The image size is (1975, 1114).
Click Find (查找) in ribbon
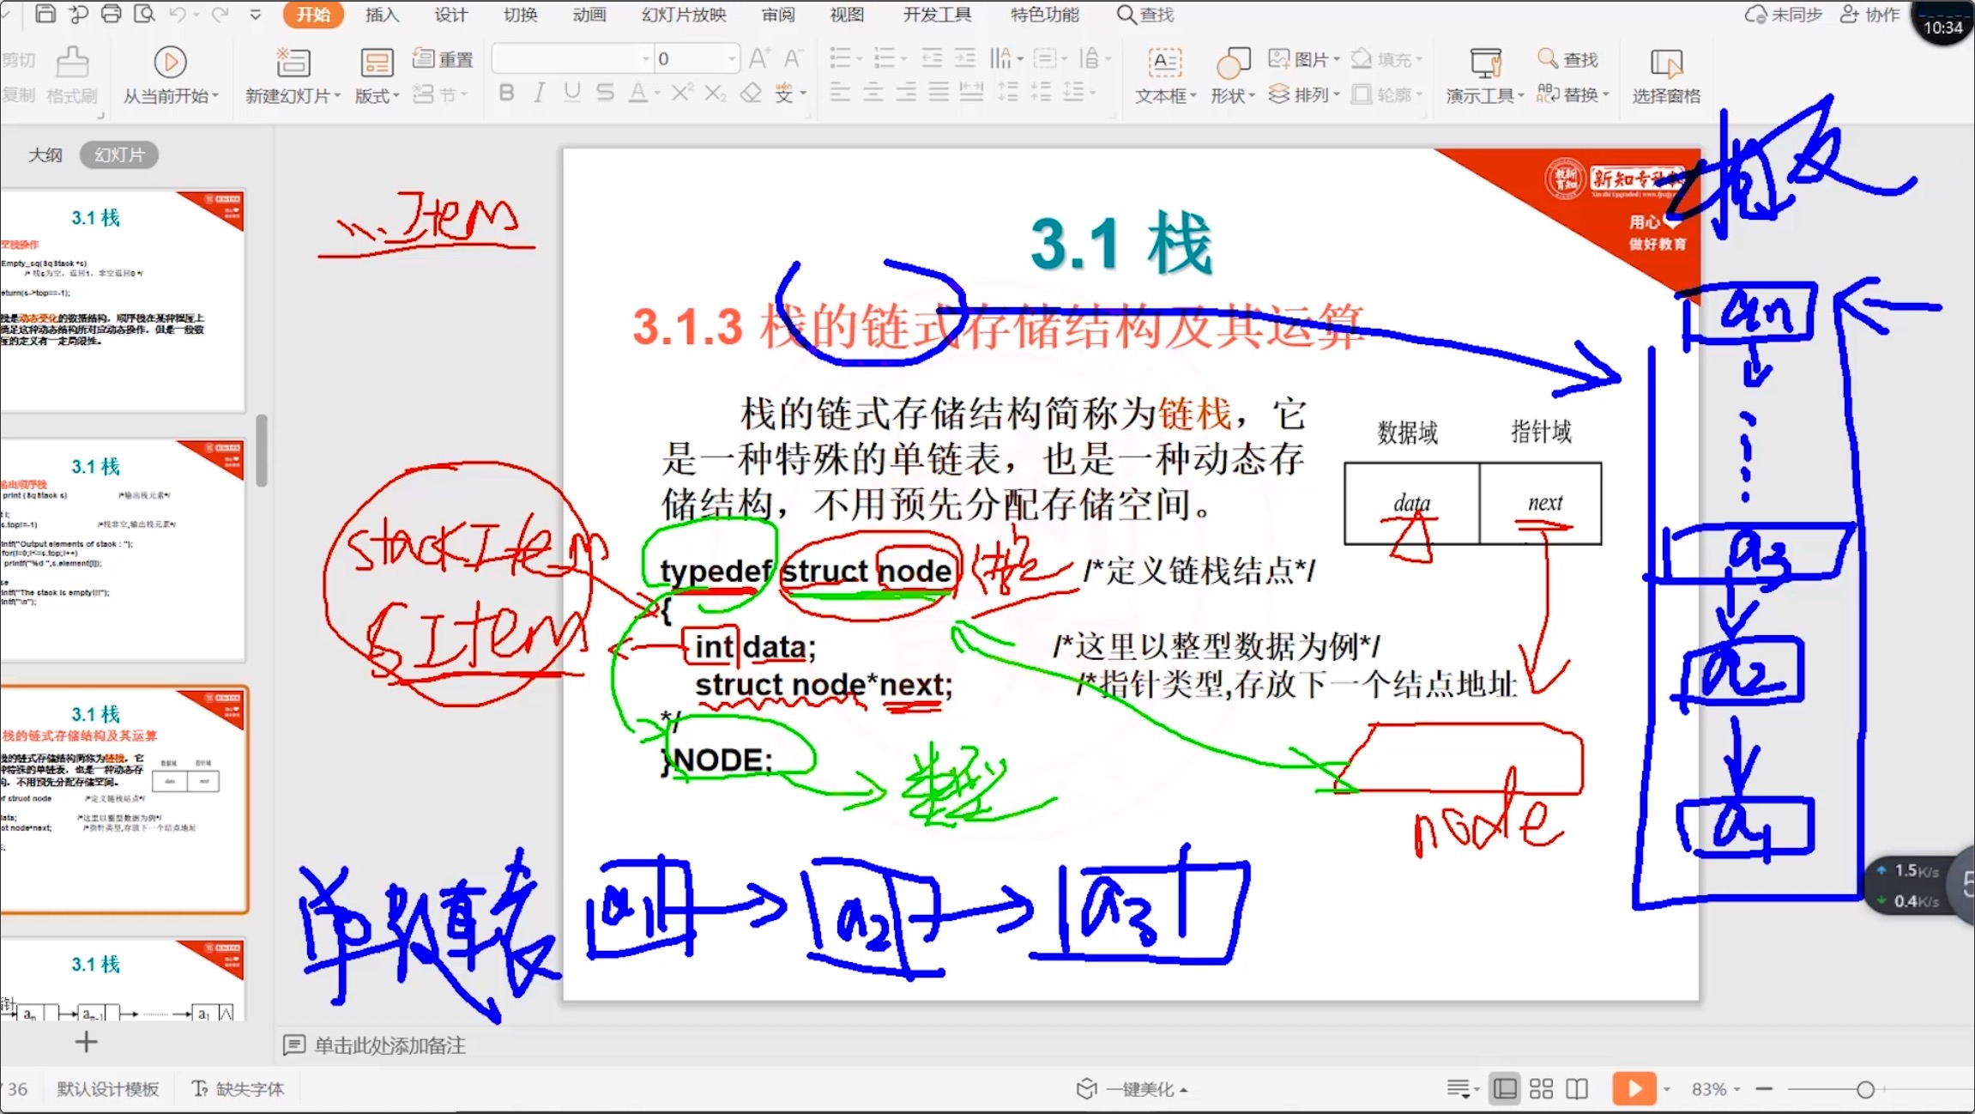click(1567, 59)
